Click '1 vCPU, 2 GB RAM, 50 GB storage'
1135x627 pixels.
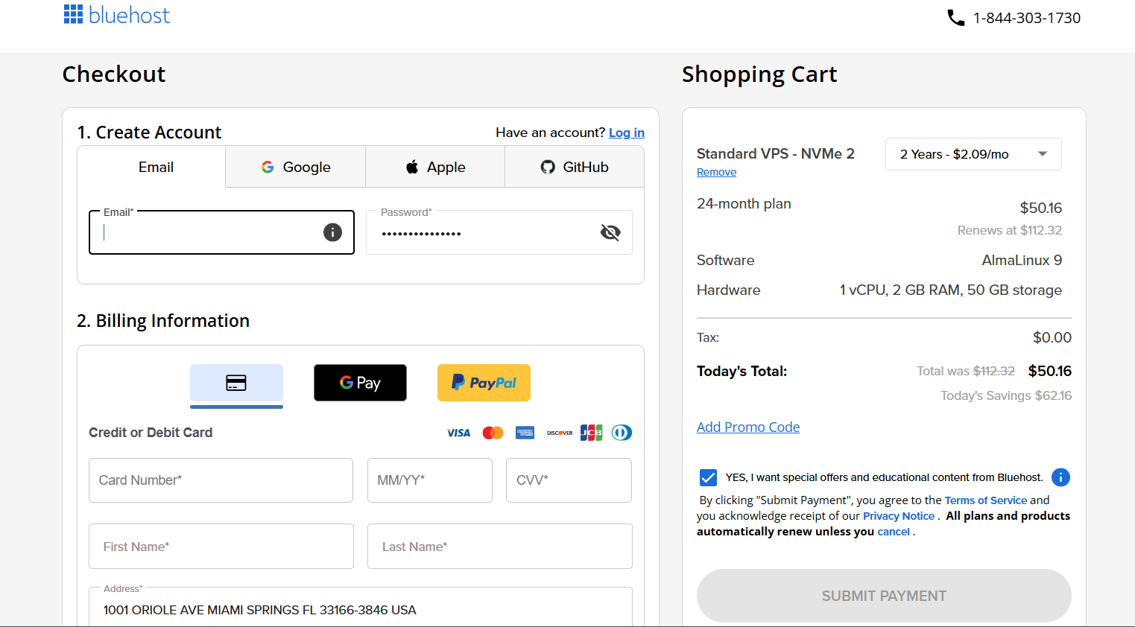click(x=951, y=290)
